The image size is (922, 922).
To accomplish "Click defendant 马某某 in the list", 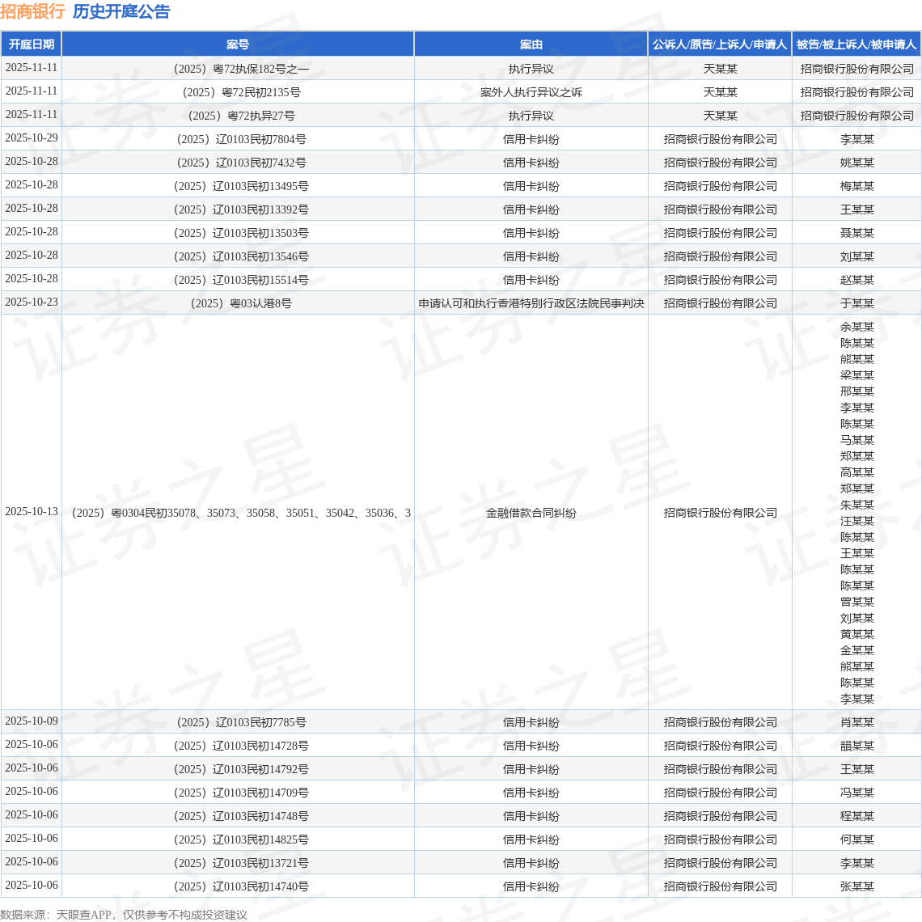I will [x=856, y=440].
